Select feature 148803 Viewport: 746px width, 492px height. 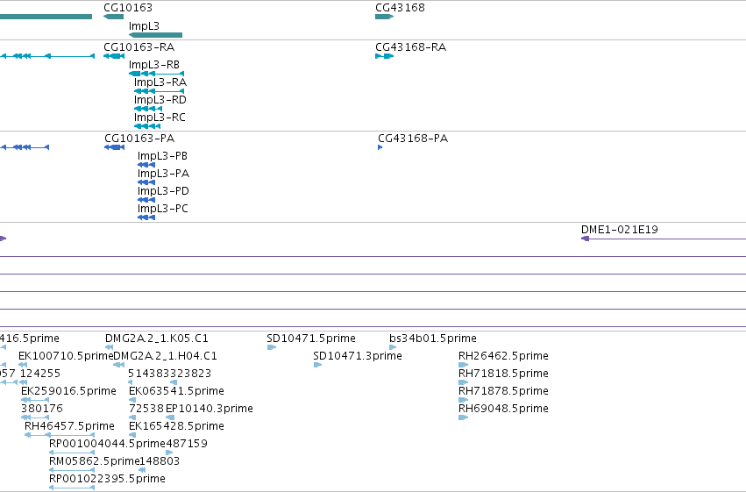point(160,461)
